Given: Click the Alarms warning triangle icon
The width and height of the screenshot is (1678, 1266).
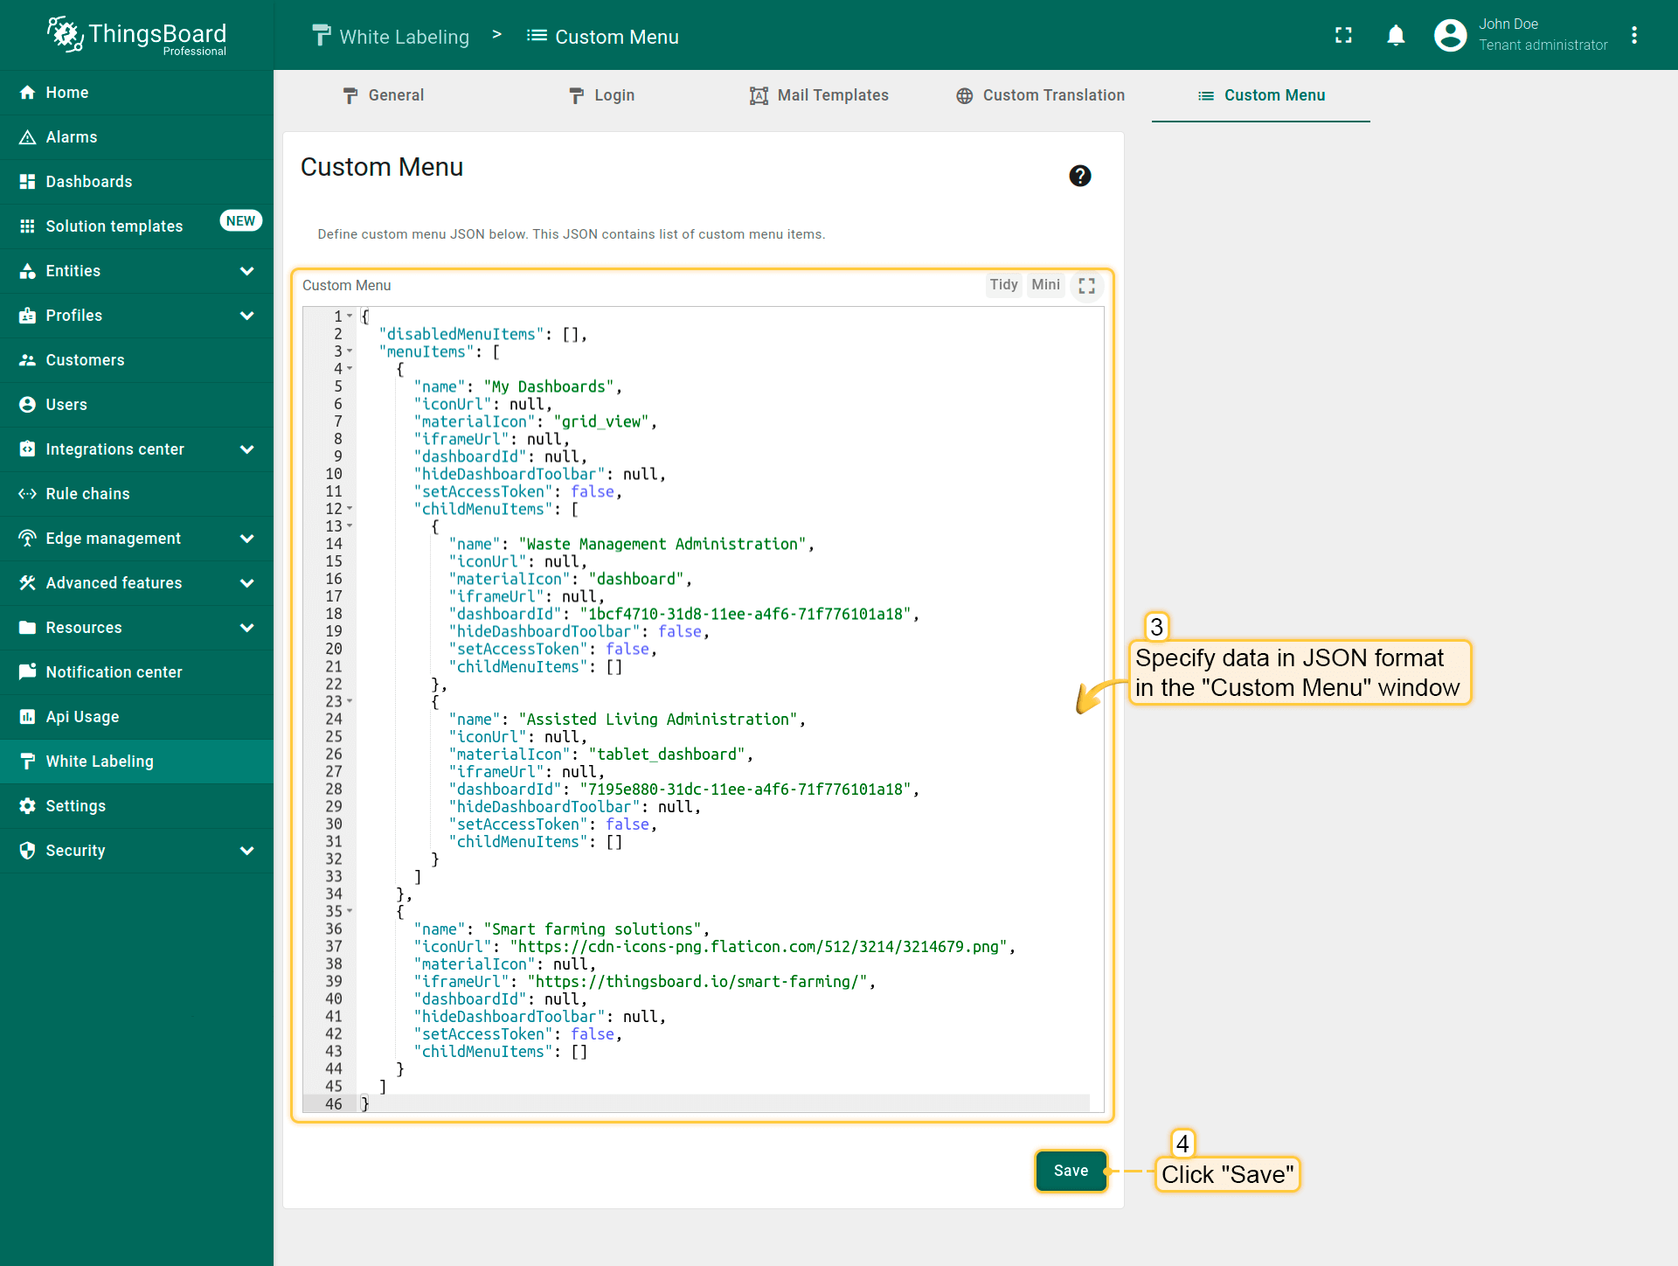Looking at the screenshot, I should tap(28, 137).
